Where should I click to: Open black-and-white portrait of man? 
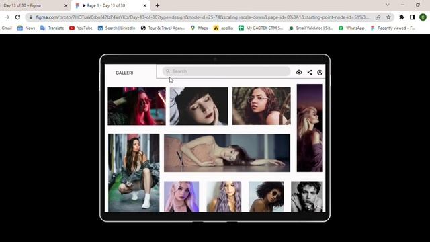click(307, 196)
